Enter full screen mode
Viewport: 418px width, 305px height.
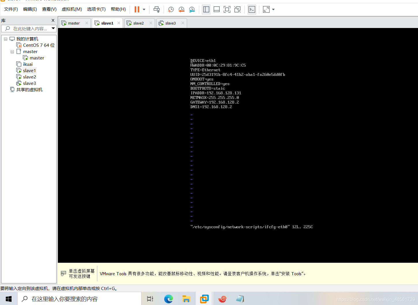pos(227,10)
